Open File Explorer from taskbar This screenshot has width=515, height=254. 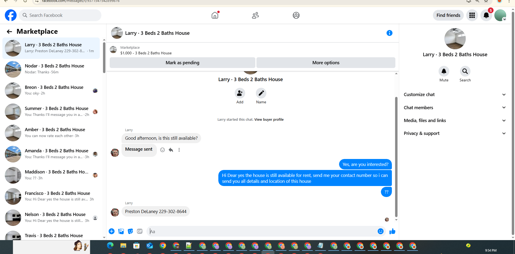click(123, 245)
